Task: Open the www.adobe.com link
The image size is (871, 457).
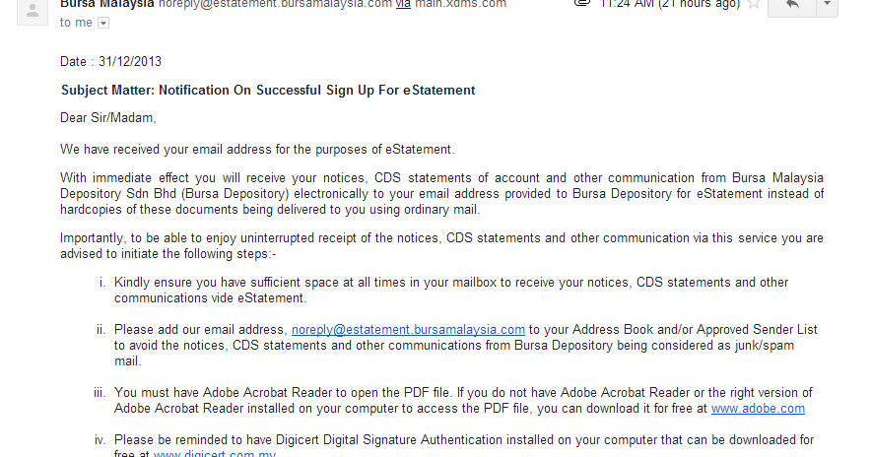Action: click(758, 408)
